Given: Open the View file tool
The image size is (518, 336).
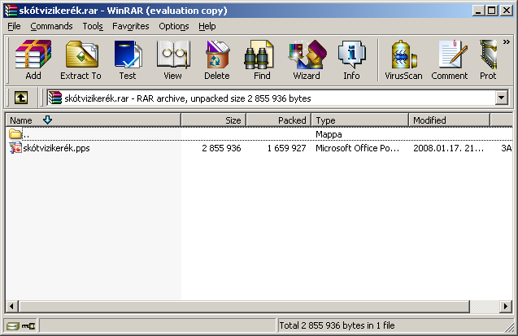Looking at the screenshot, I should coord(172,59).
